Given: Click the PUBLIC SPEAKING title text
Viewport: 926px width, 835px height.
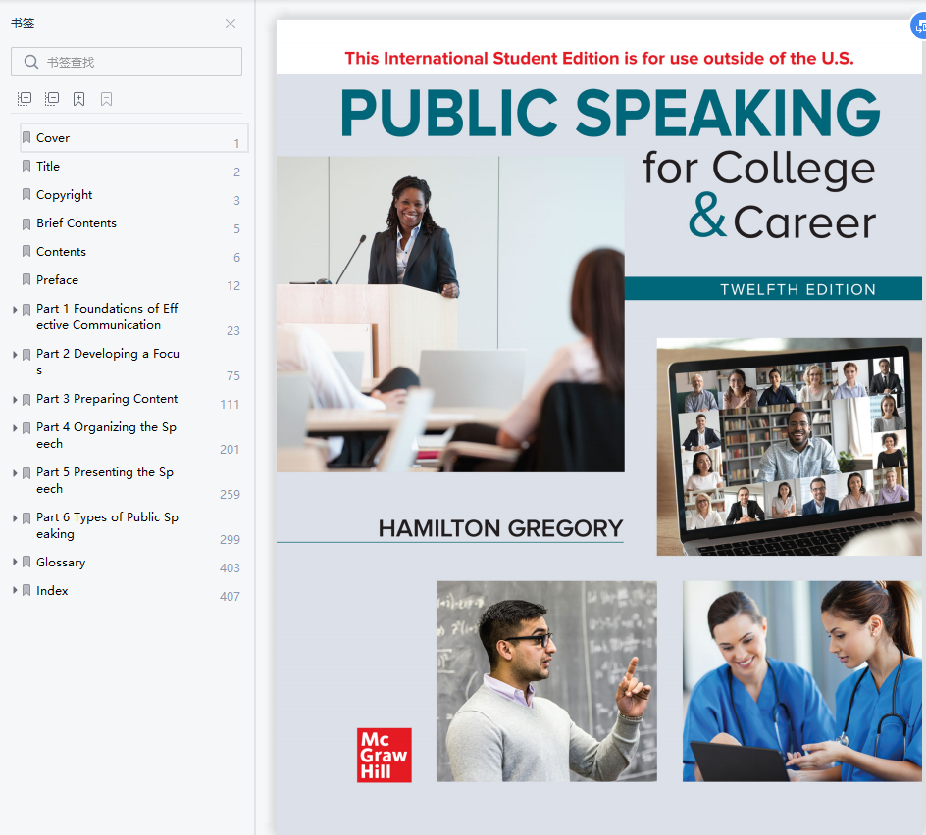Looking at the screenshot, I should coord(611,114).
